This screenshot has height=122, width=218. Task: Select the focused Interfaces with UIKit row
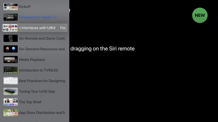[x=35, y=28]
